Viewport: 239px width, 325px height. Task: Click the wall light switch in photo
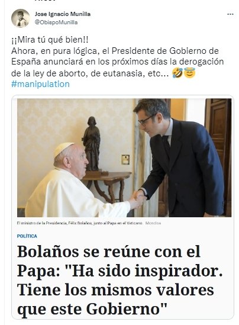(125, 160)
